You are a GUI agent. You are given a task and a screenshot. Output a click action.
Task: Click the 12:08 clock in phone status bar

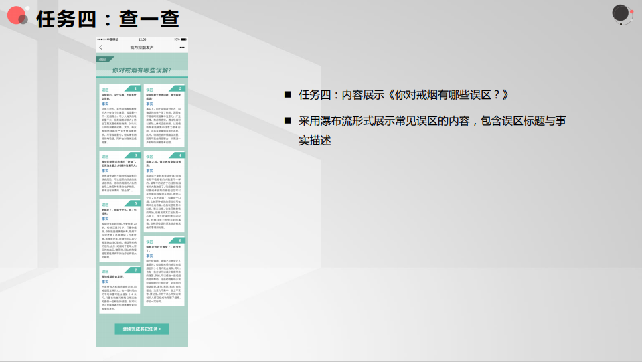(142, 39)
